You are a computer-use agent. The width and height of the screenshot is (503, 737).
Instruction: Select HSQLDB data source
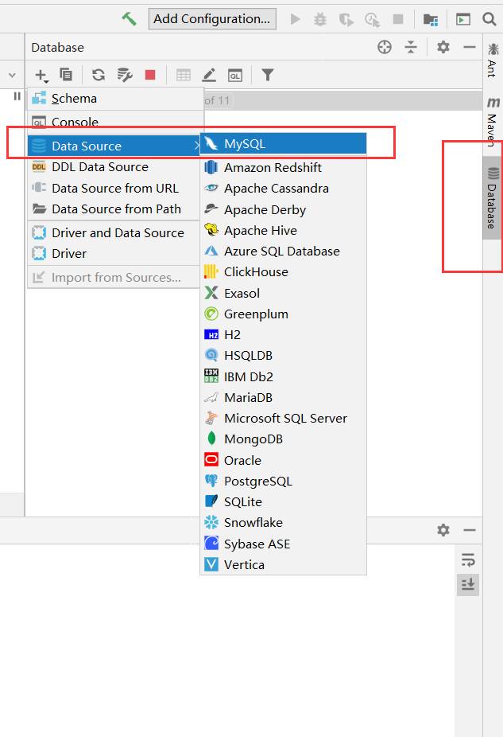[284, 355]
